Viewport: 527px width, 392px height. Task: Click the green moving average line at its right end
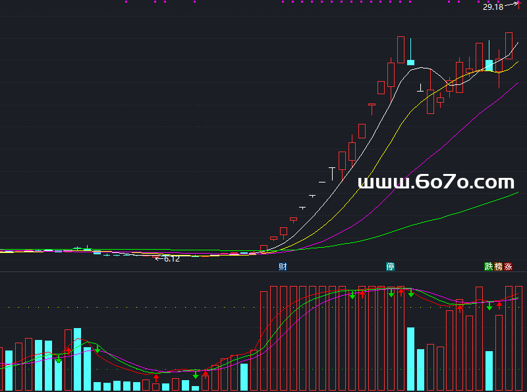(517, 193)
